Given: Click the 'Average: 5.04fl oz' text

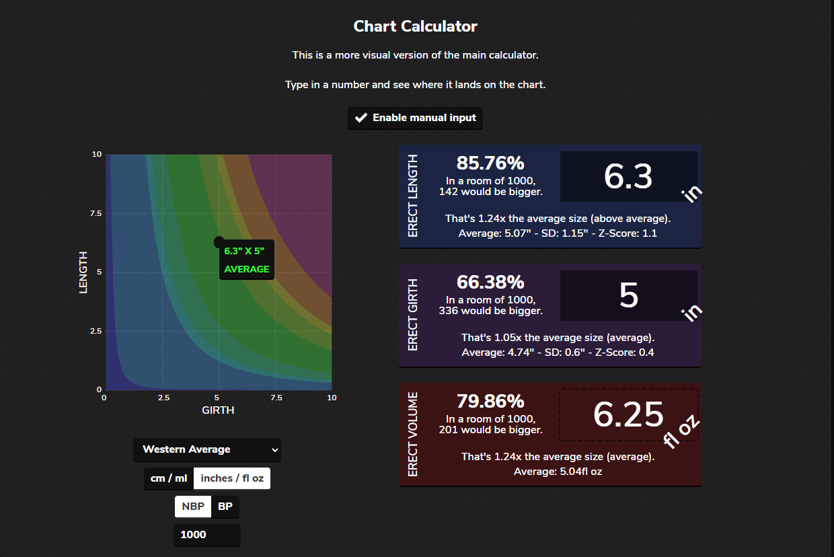Looking at the screenshot, I should point(558,472).
